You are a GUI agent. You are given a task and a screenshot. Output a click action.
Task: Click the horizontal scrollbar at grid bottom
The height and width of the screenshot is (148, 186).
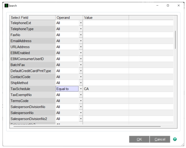point(87,126)
